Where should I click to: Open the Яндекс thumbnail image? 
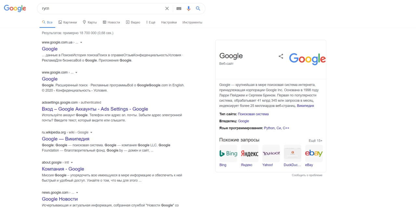250,153
